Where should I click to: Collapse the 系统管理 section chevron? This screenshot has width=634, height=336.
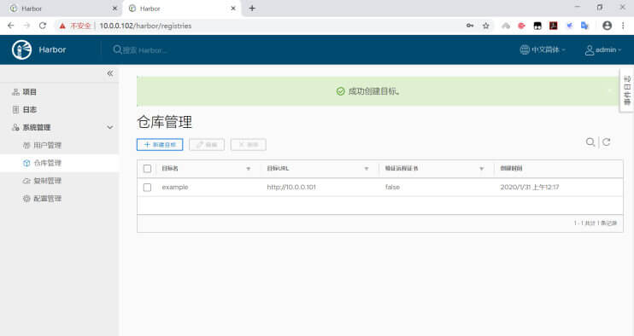(x=110, y=127)
